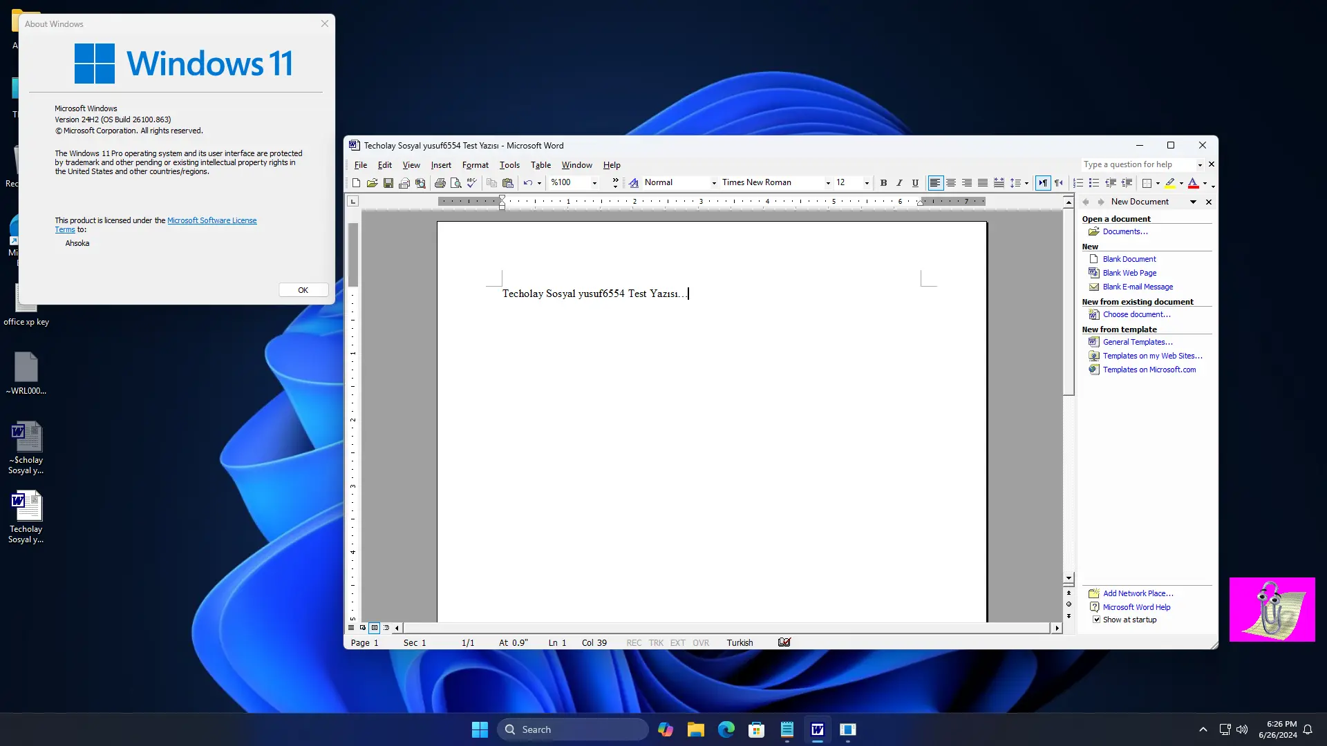Open the Times New Roman font dropdown
The height and width of the screenshot is (746, 1327).
tap(827, 183)
